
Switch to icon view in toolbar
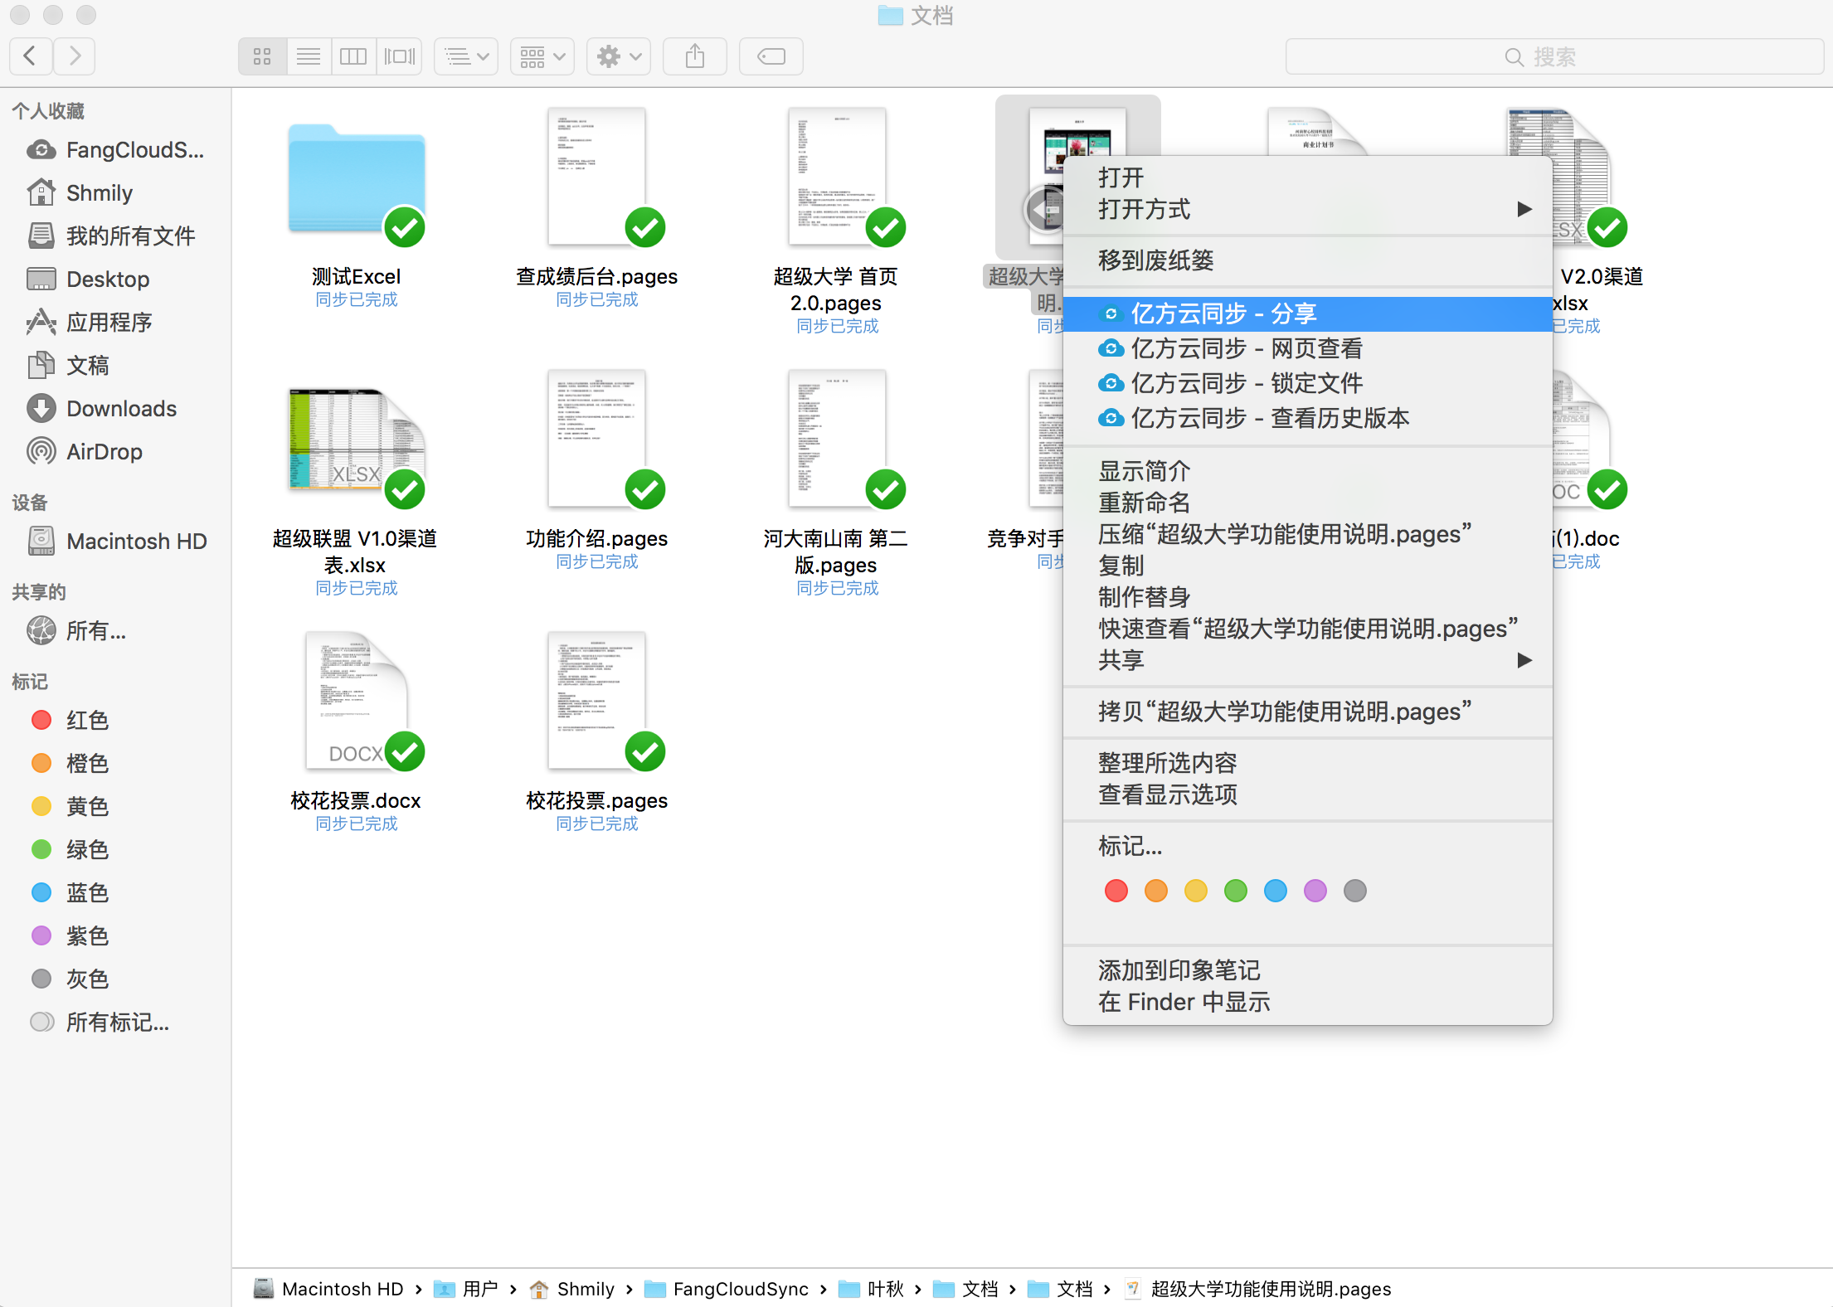[x=262, y=56]
